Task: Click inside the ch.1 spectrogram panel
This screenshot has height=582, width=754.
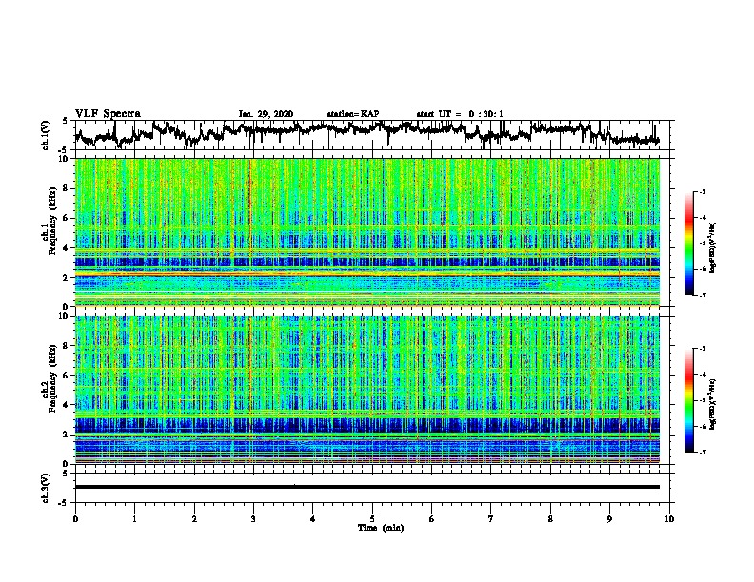Action: coord(367,232)
